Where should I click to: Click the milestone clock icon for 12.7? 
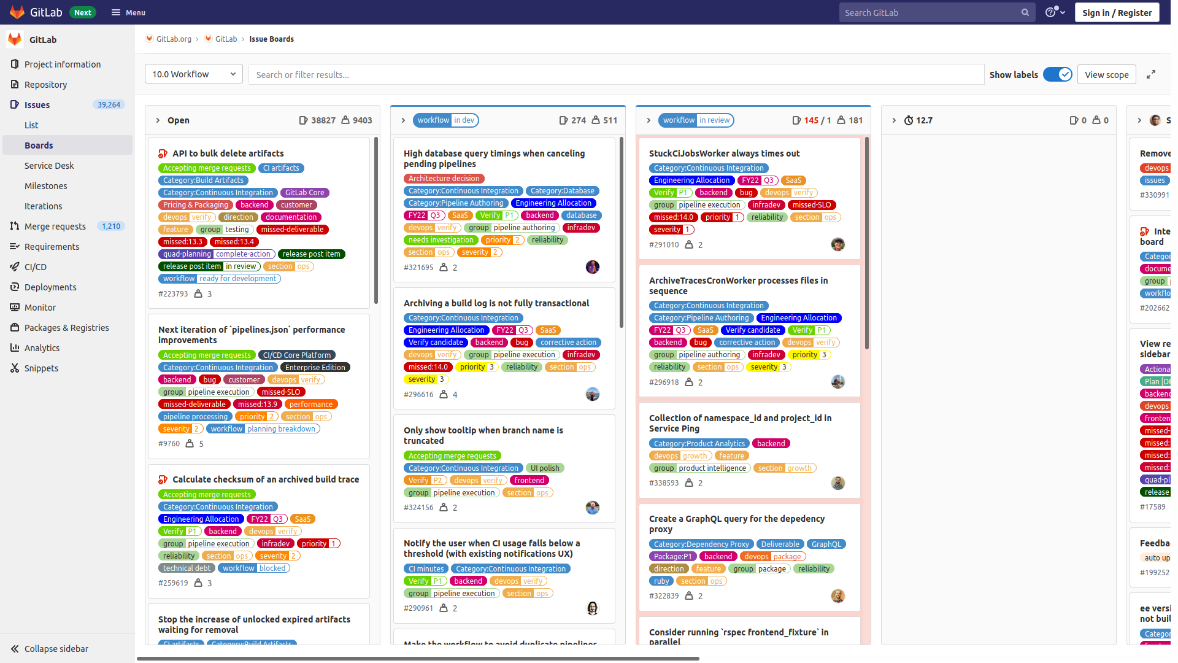pos(909,120)
